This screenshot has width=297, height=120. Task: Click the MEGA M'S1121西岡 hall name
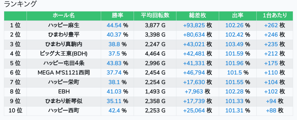64,72
